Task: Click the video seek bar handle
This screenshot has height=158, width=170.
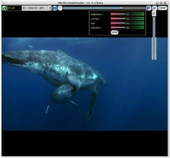Action: coord(121,8)
